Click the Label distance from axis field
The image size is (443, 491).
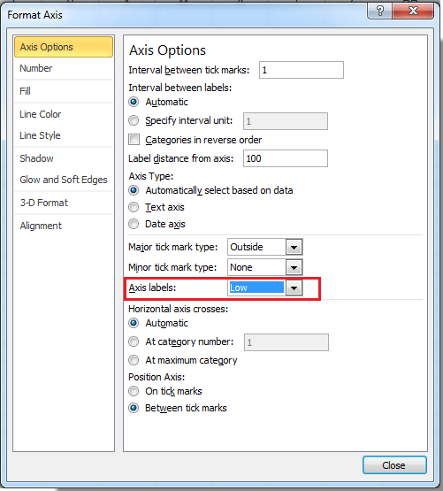pyautogui.click(x=286, y=158)
